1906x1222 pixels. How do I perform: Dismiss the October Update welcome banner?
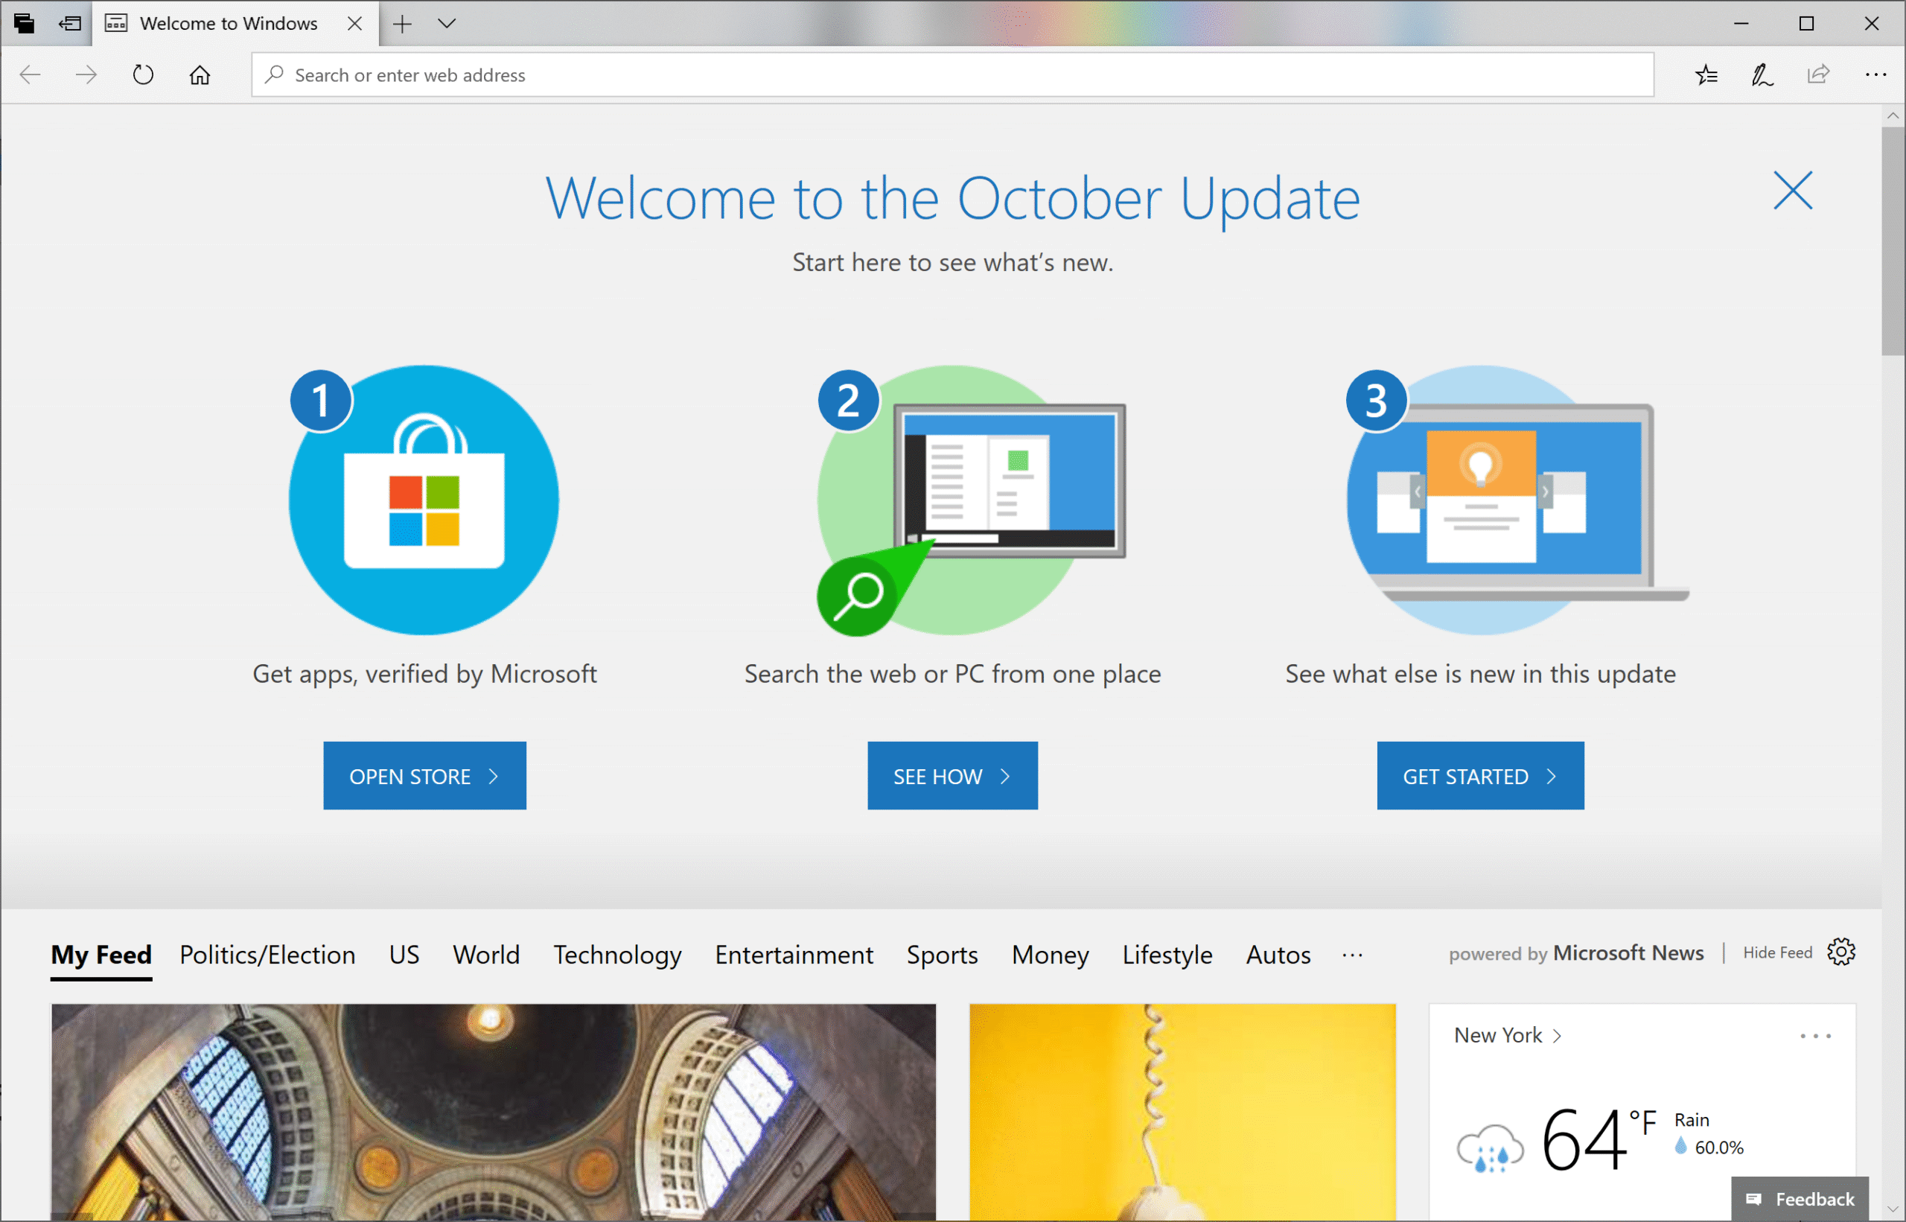(1793, 191)
